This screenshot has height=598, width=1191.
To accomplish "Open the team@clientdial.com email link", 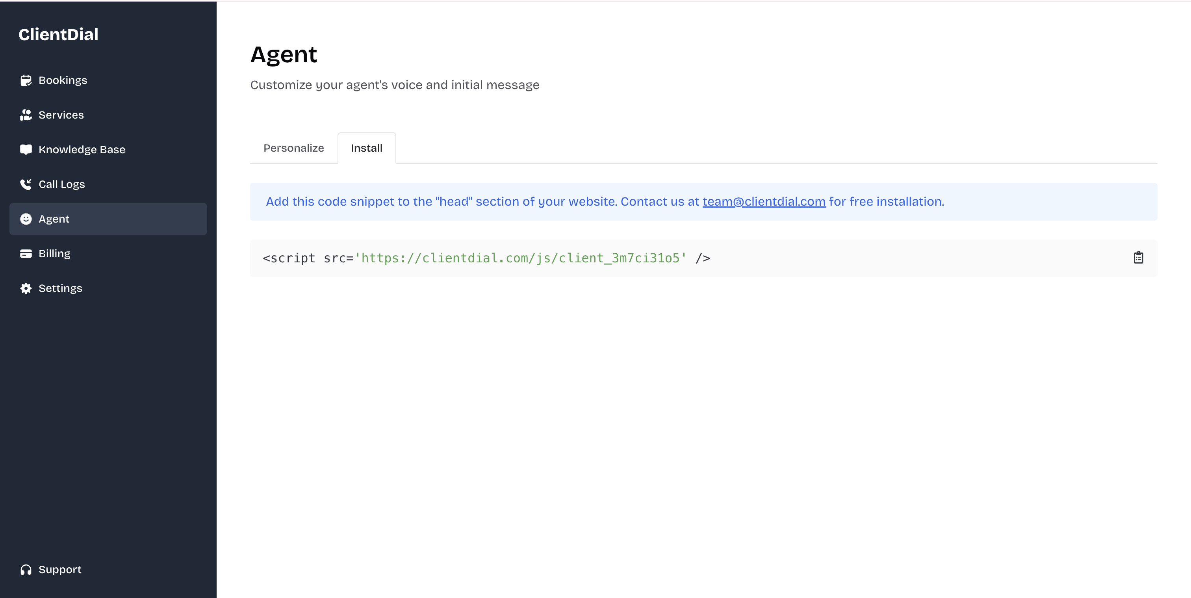I will [x=764, y=202].
